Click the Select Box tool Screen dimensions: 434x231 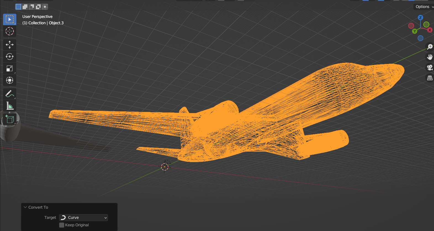10,19
